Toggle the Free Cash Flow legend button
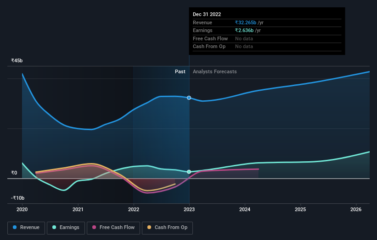377x240 pixels. pos(113,228)
